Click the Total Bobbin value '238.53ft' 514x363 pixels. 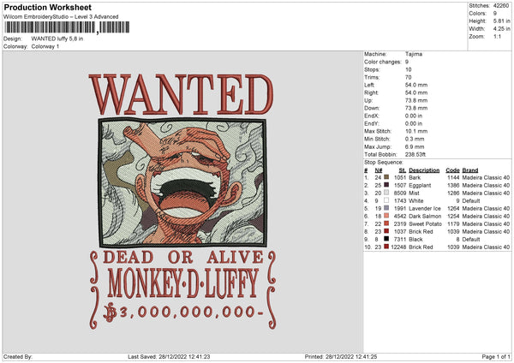point(415,154)
